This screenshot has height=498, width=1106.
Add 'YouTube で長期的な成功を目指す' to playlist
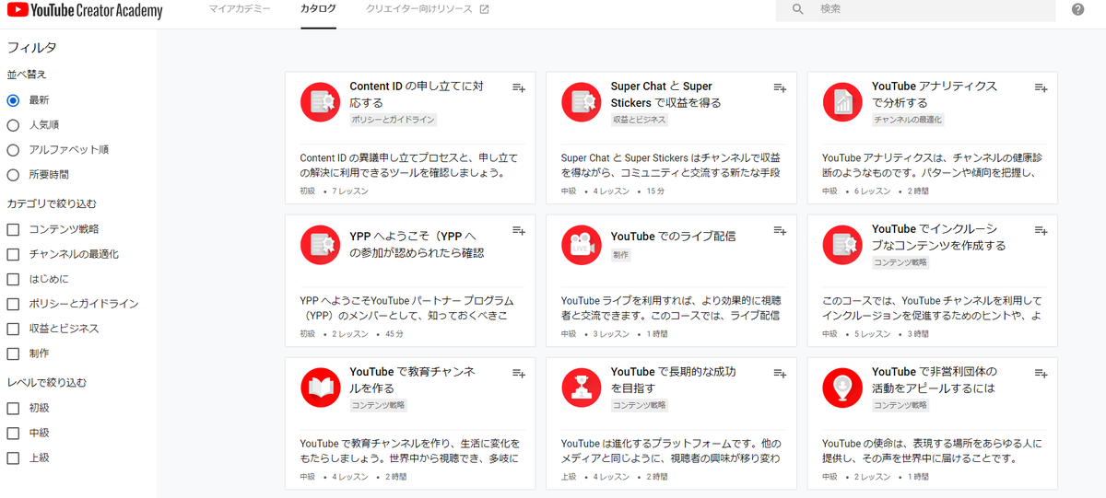coord(780,373)
